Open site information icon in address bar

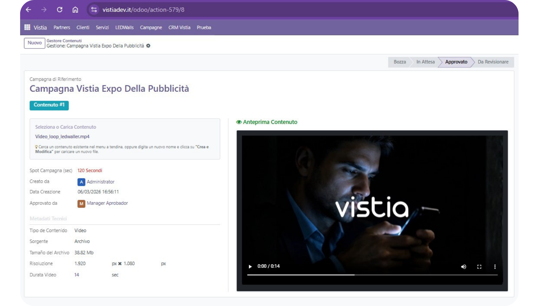94,10
